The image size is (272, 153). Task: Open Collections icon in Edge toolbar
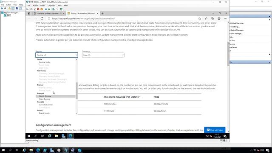pyautogui.click(x=212, y=18)
